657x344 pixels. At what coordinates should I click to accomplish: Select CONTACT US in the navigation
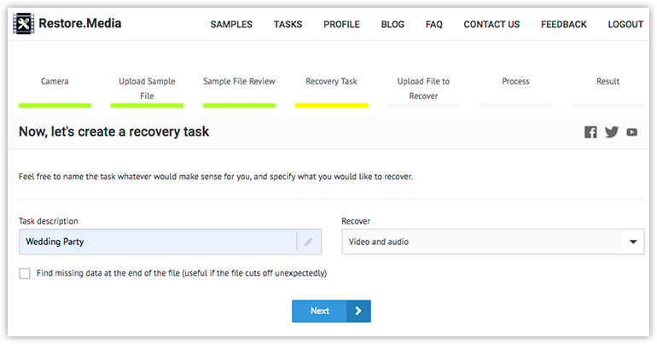491,24
